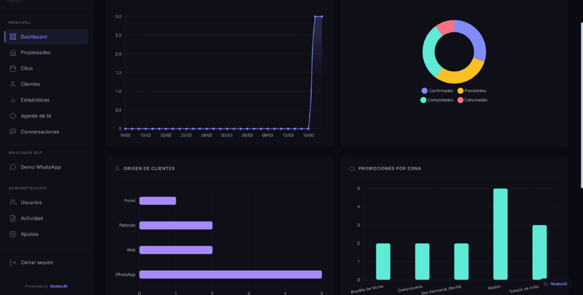Click the WhatsApp bar in Origen de Clientes

click(230, 274)
